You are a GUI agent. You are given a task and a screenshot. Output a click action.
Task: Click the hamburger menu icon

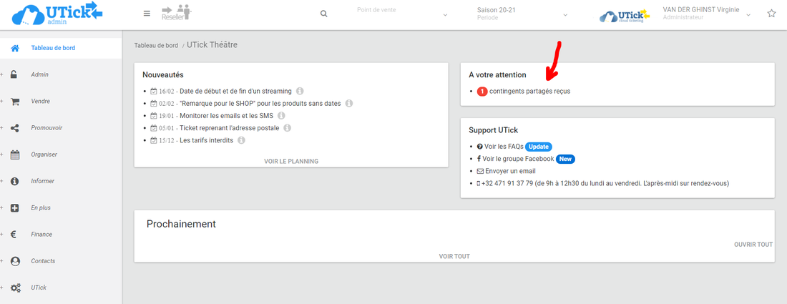coord(147,14)
